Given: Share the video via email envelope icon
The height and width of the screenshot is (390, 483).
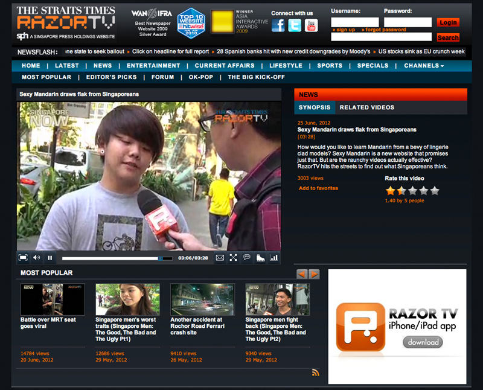Looking at the screenshot, I should point(220,258).
